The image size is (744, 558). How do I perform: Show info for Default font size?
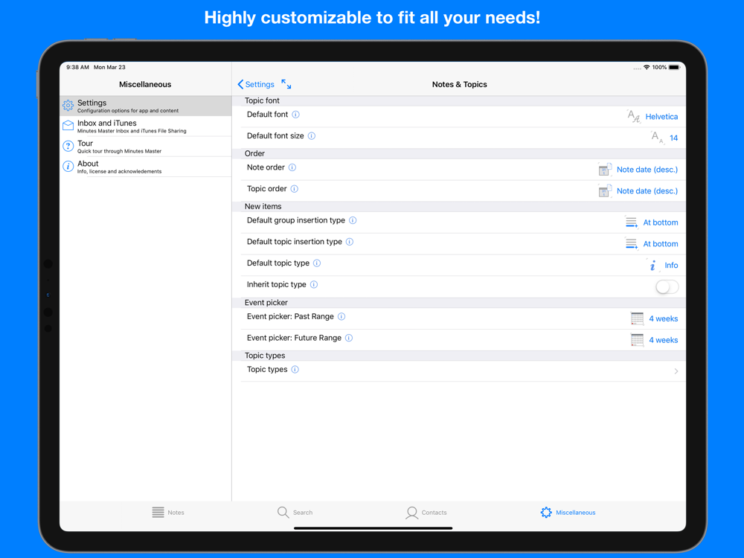click(x=312, y=135)
